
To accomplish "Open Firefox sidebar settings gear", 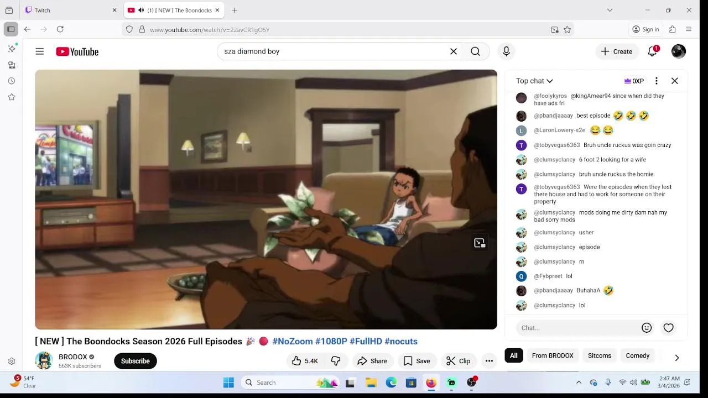I will coord(12,361).
